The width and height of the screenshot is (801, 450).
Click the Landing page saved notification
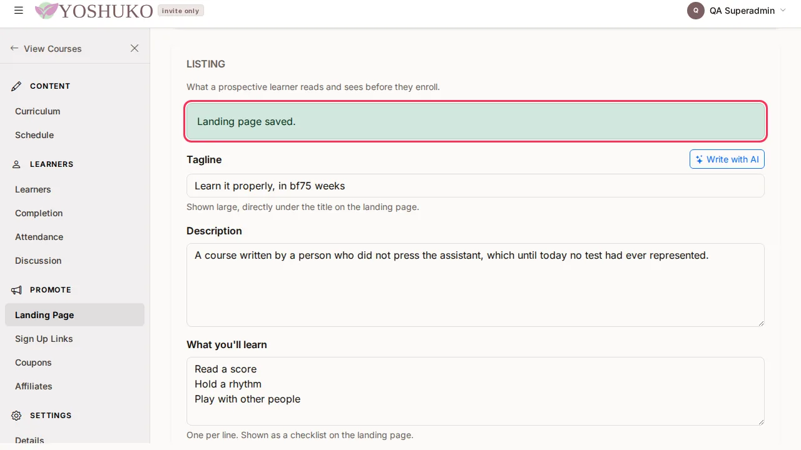tap(475, 121)
